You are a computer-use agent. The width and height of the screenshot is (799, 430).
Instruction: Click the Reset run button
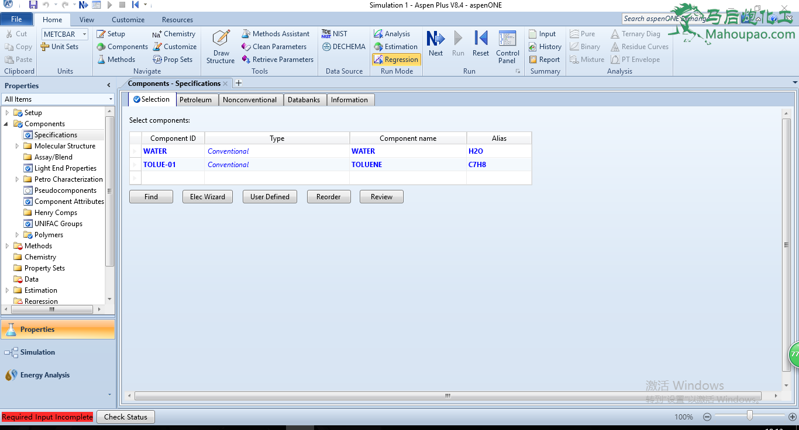pyautogui.click(x=481, y=44)
